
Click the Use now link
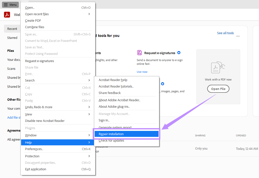[x=142, y=72]
